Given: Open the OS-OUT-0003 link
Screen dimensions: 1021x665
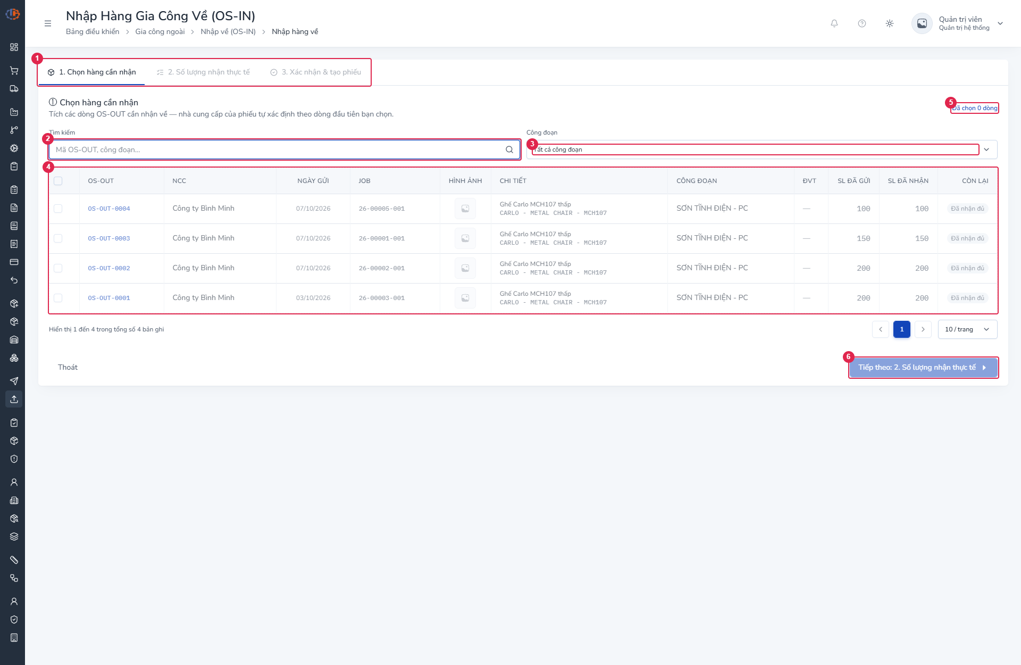Looking at the screenshot, I should (x=109, y=238).
